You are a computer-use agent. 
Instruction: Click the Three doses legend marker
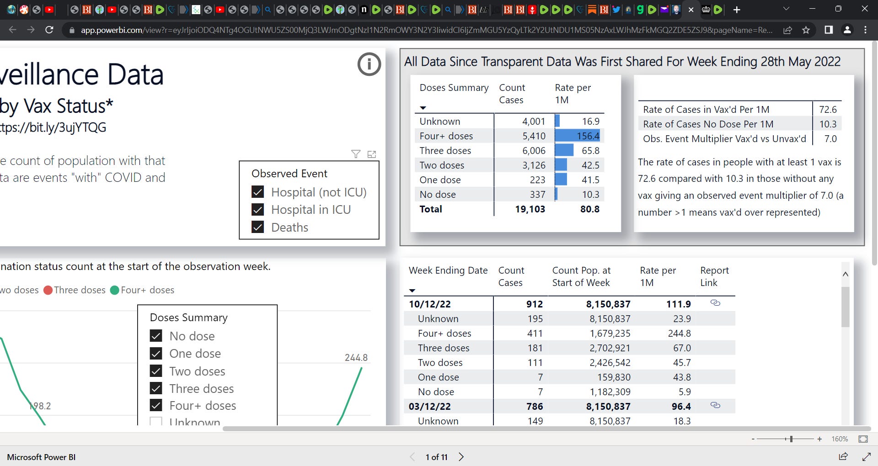[48, 290]
